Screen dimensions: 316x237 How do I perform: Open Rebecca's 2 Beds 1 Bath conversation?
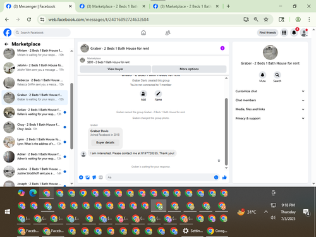(35, 82)
